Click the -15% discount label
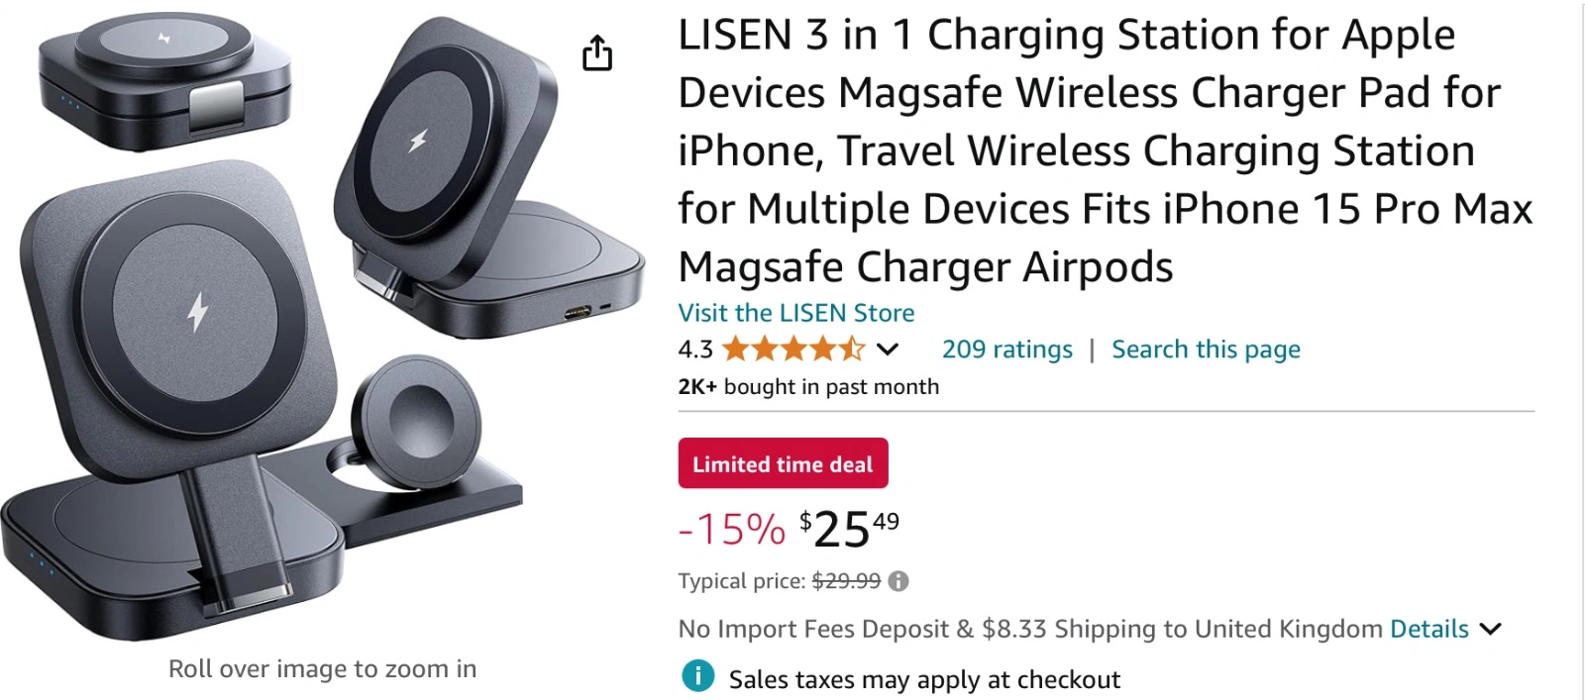This screenshot has width=1585, height=700. coord(731,530)
